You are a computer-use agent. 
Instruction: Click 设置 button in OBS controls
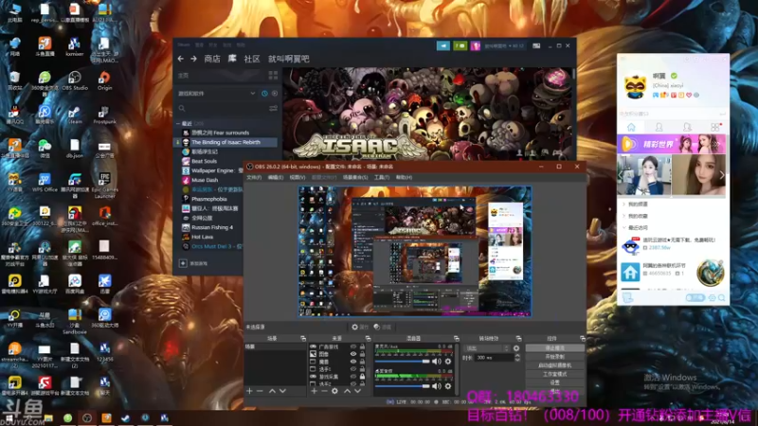click(x=554, y=382)
